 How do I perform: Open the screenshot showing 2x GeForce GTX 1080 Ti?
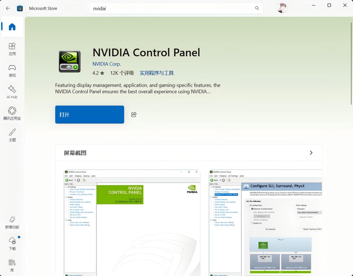pyautogui.click(x=132, y=223)
